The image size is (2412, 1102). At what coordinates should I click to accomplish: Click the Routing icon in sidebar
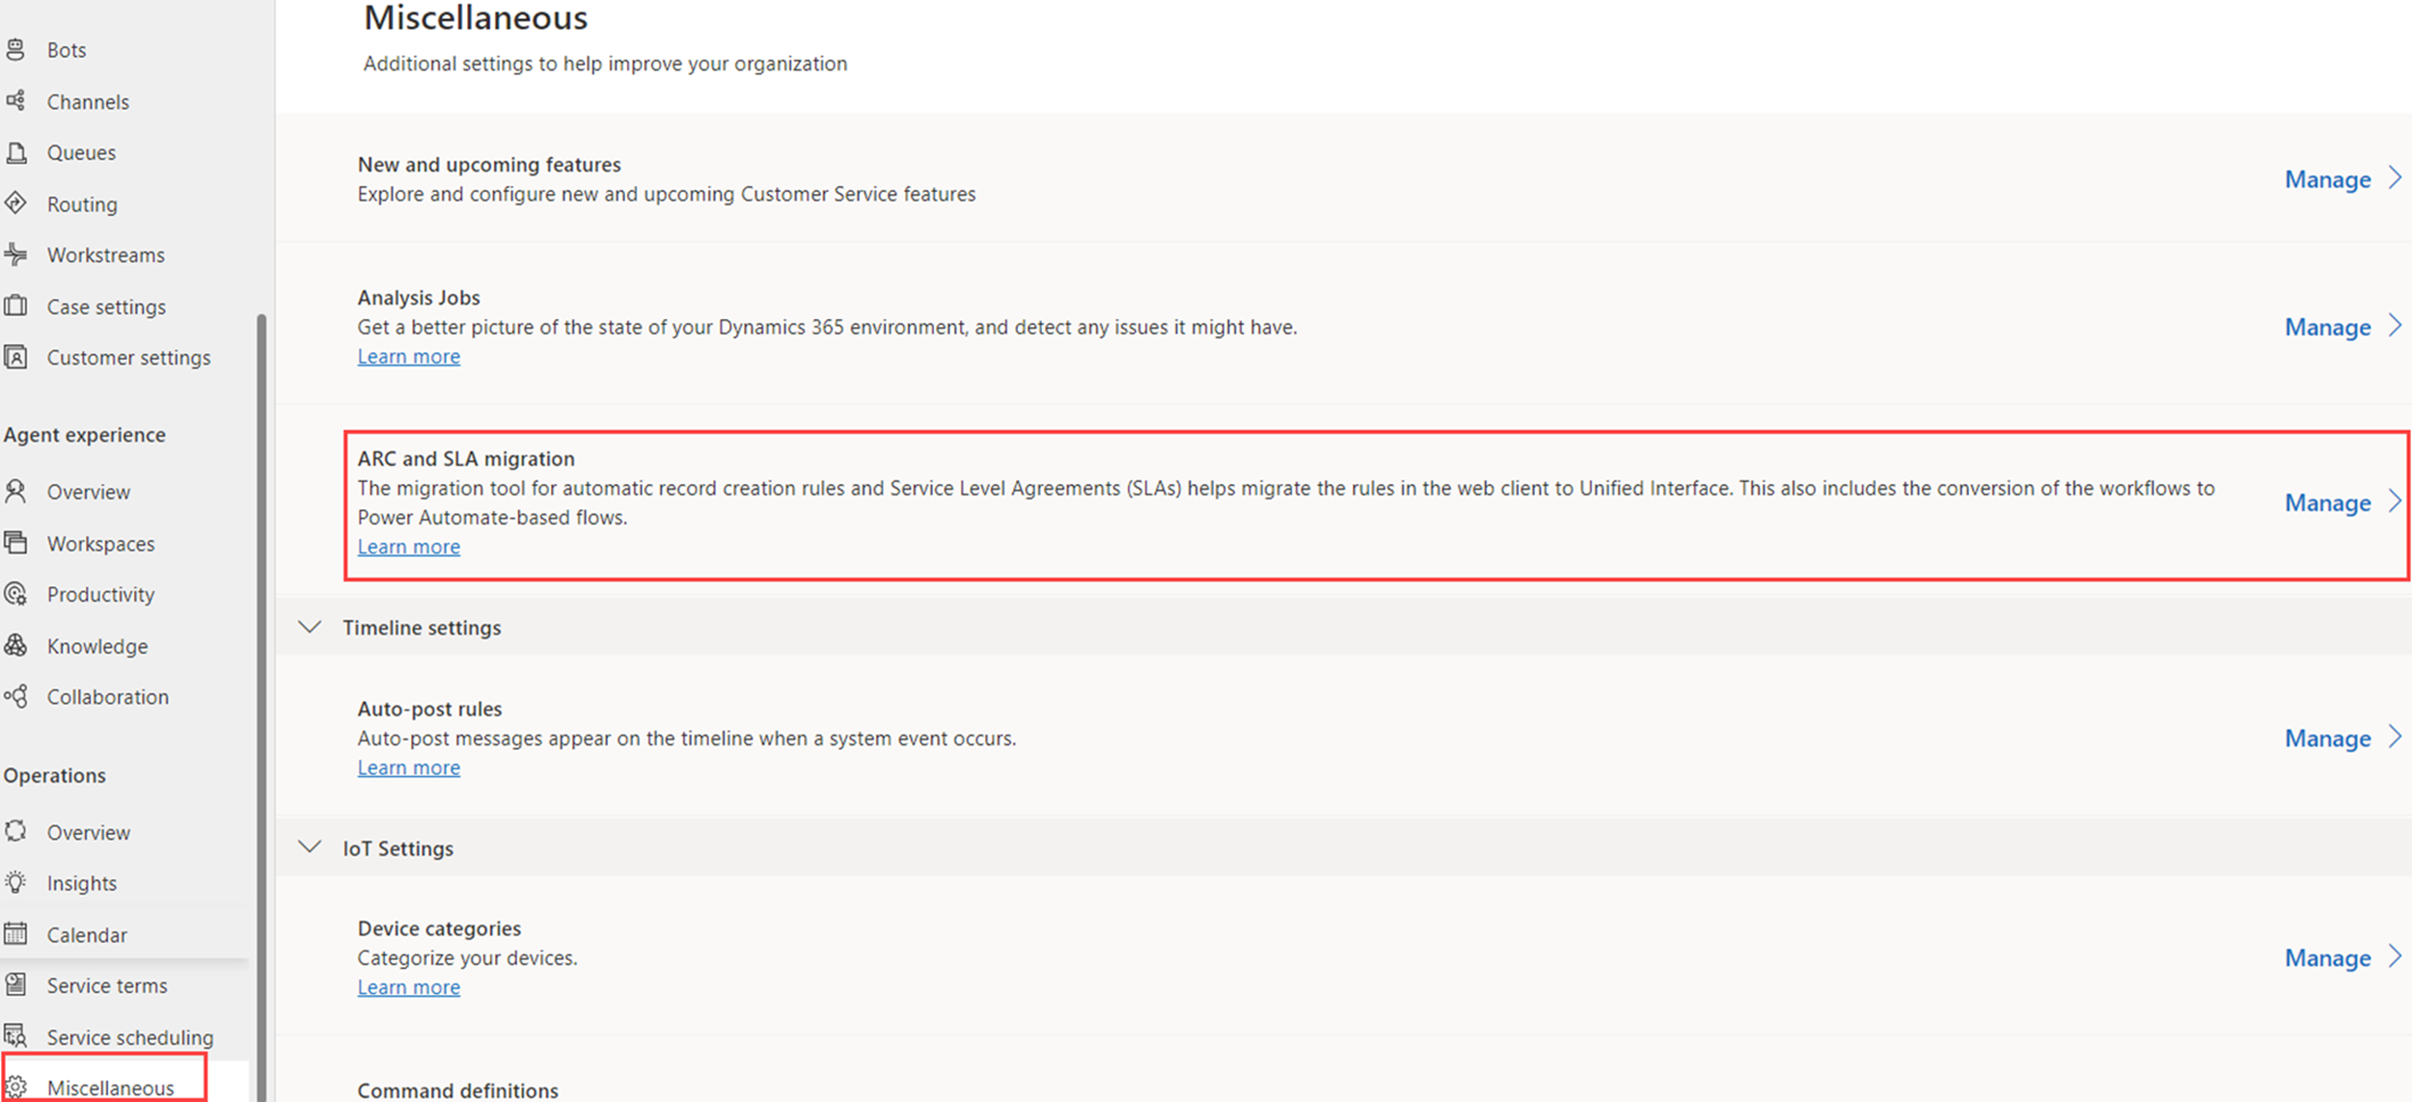click(x=23, y=202)
